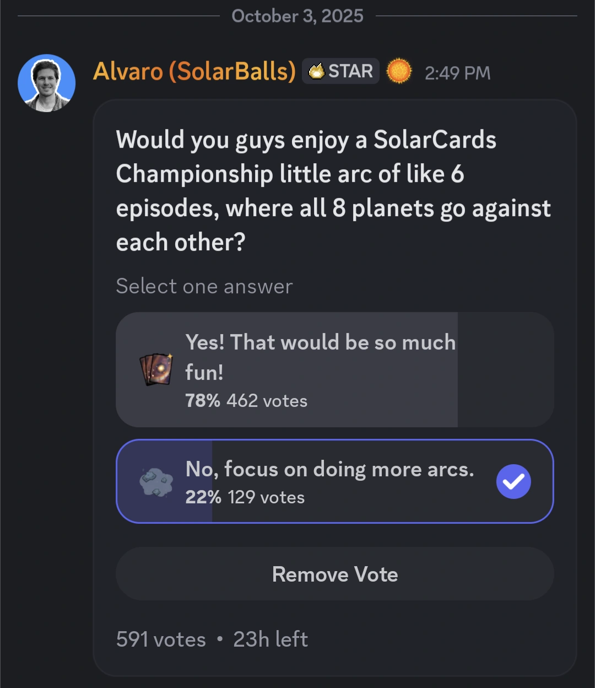This screenshot has height=688, width=595.
Task: Click the '23h left' countdown label
Action: 270,639
